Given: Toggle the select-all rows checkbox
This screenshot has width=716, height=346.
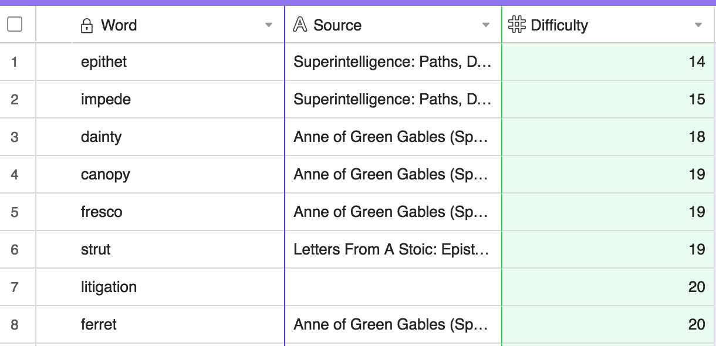Looking at the screenshot, I should point(15,24).
